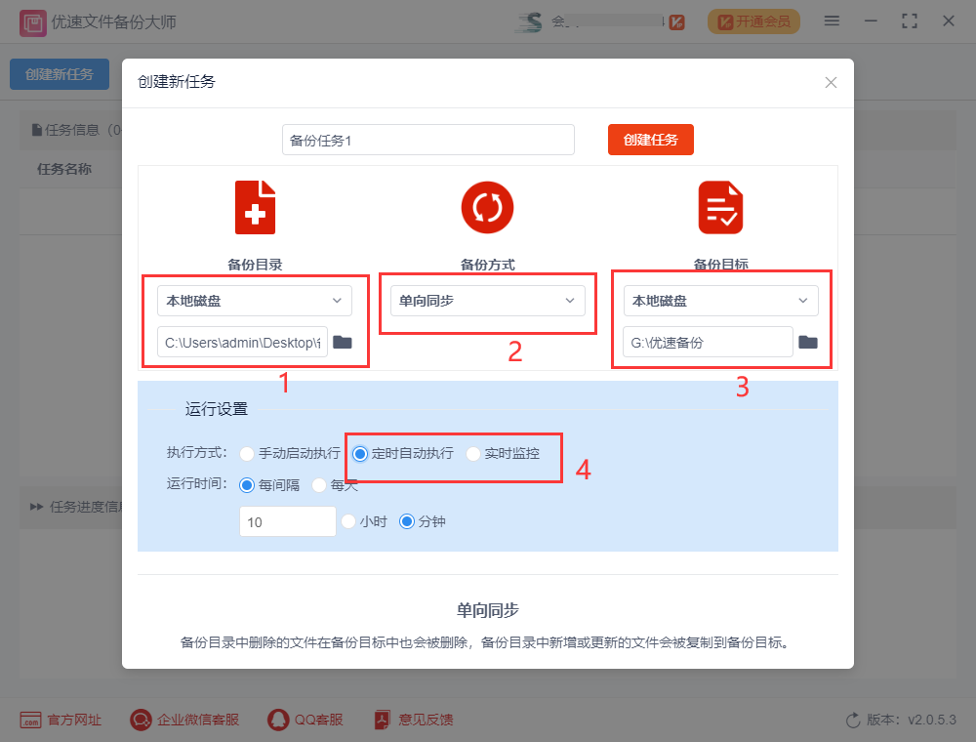Open the backup target 本地磁盘 dropdown
976x742 pixels.
720,300
